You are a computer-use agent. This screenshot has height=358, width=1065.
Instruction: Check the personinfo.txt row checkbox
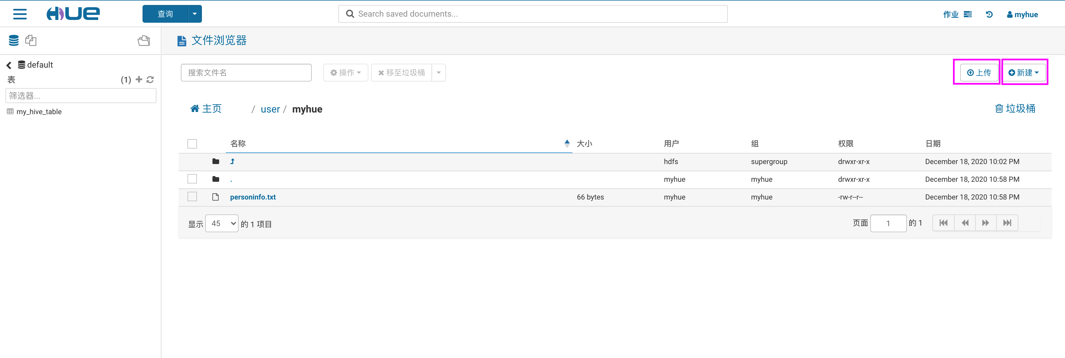(x=192, y=196)
